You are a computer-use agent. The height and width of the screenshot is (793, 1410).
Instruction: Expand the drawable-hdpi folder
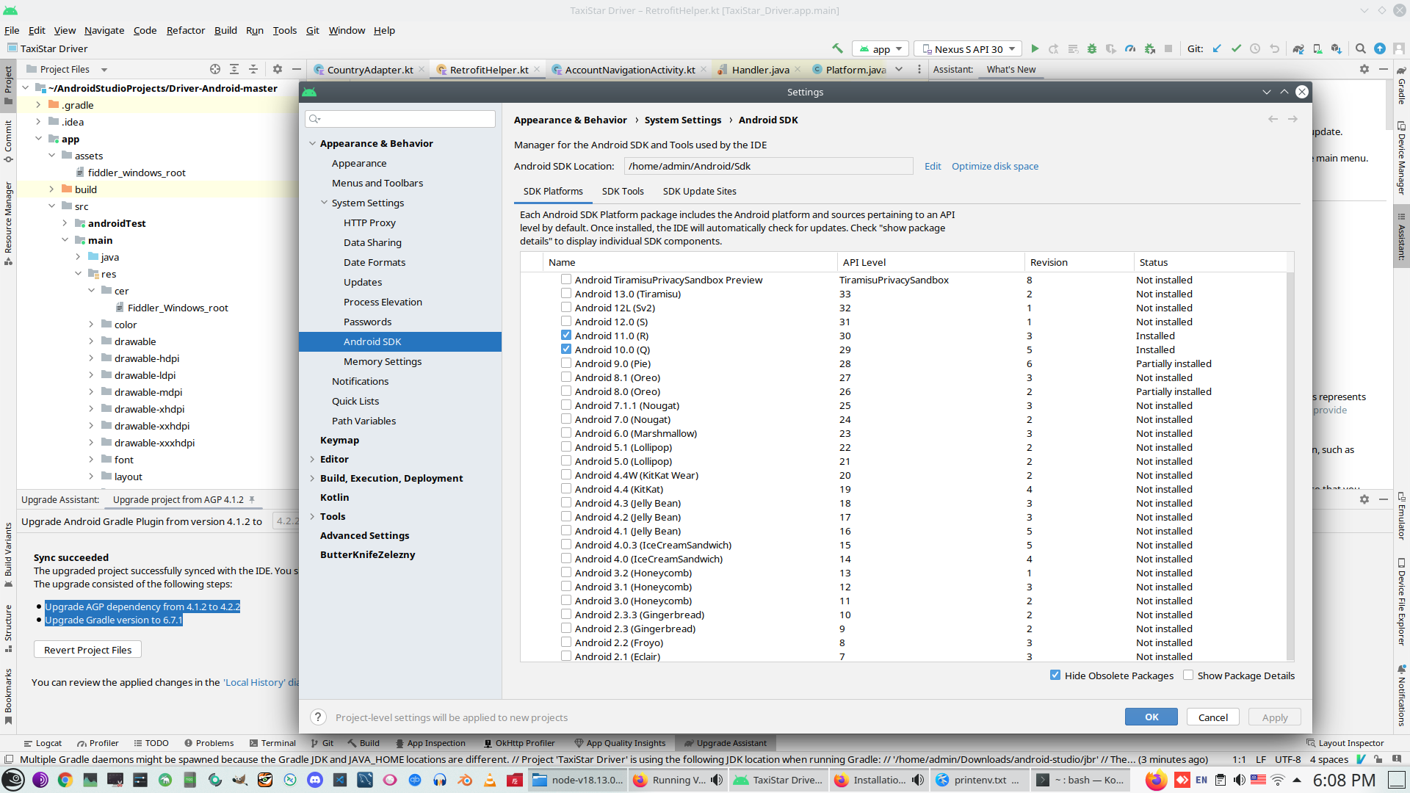point(91,358)
